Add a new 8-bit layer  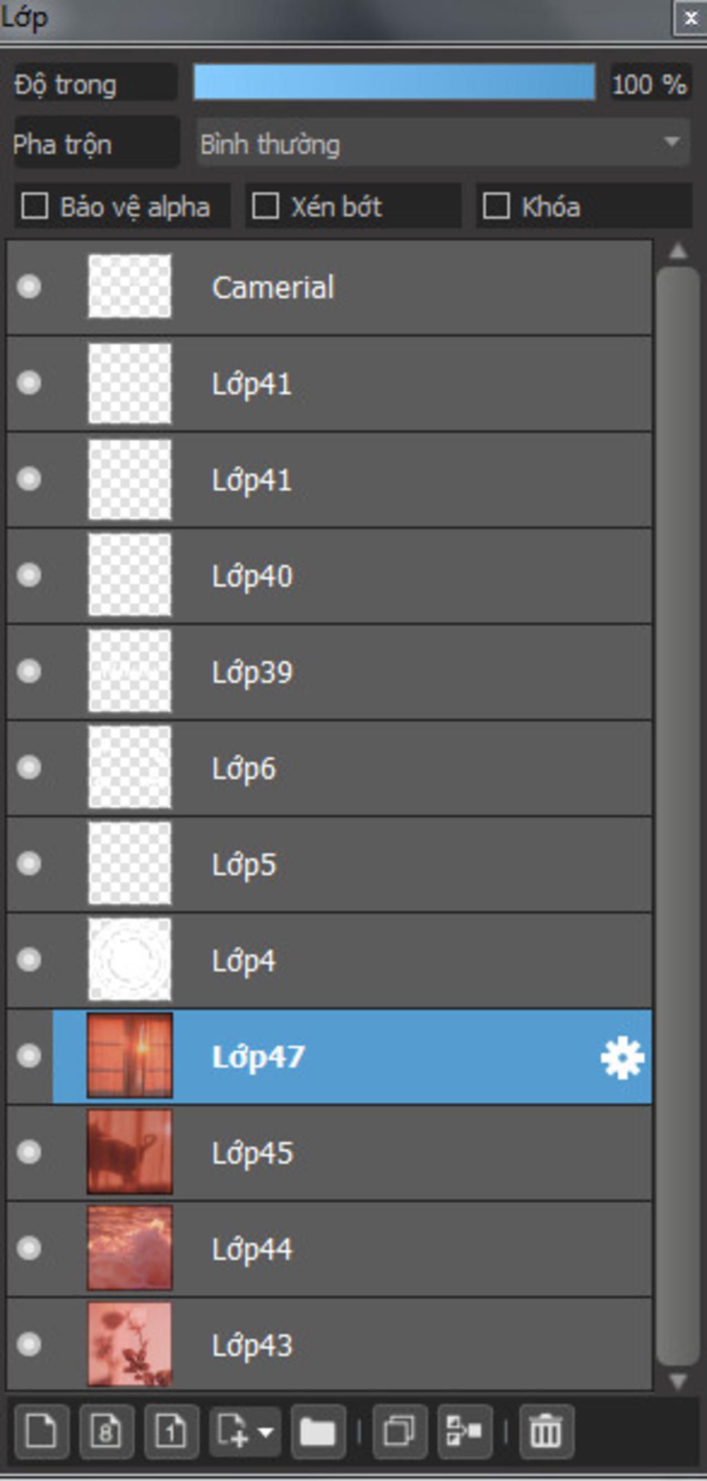point(106,1431)
